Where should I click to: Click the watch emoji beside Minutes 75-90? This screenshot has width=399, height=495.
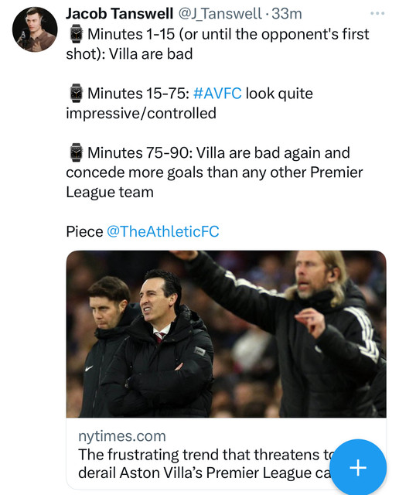(76, 152)
